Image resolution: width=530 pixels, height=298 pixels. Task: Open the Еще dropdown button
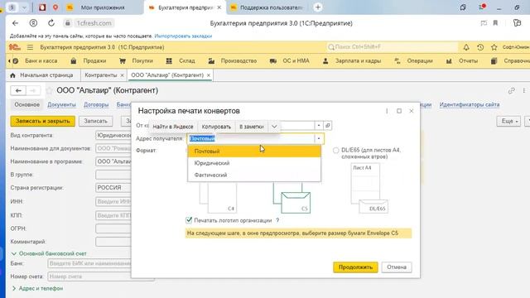pyautogui.click(x=509, y=121)
